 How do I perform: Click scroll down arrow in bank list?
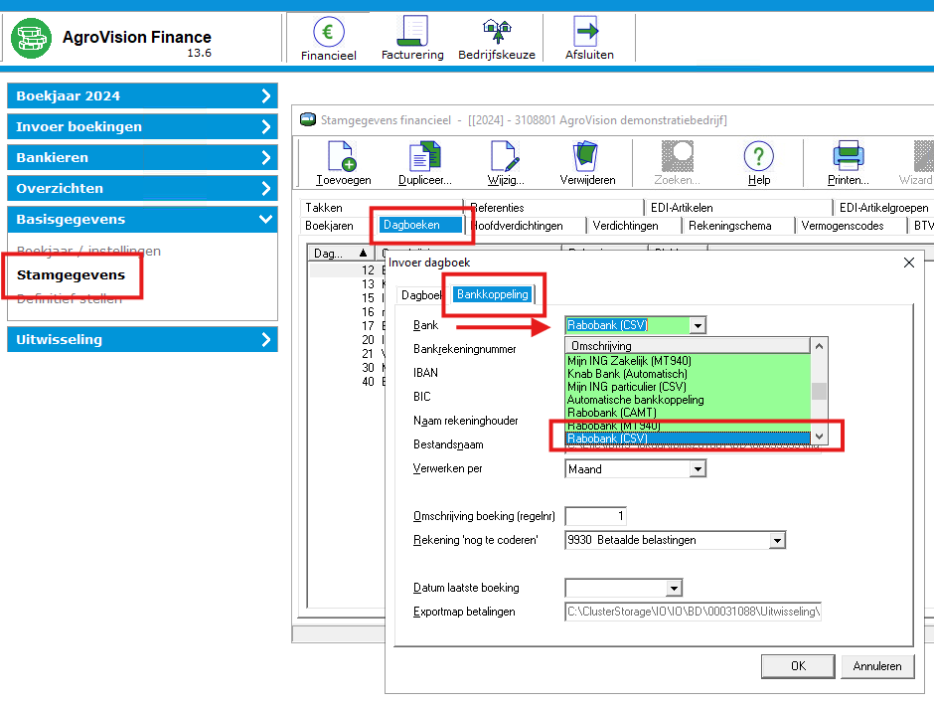(819, 437)
